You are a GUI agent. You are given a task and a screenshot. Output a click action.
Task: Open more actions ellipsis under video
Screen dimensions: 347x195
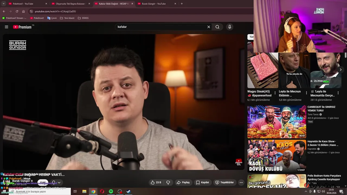[x=241, y=183]
